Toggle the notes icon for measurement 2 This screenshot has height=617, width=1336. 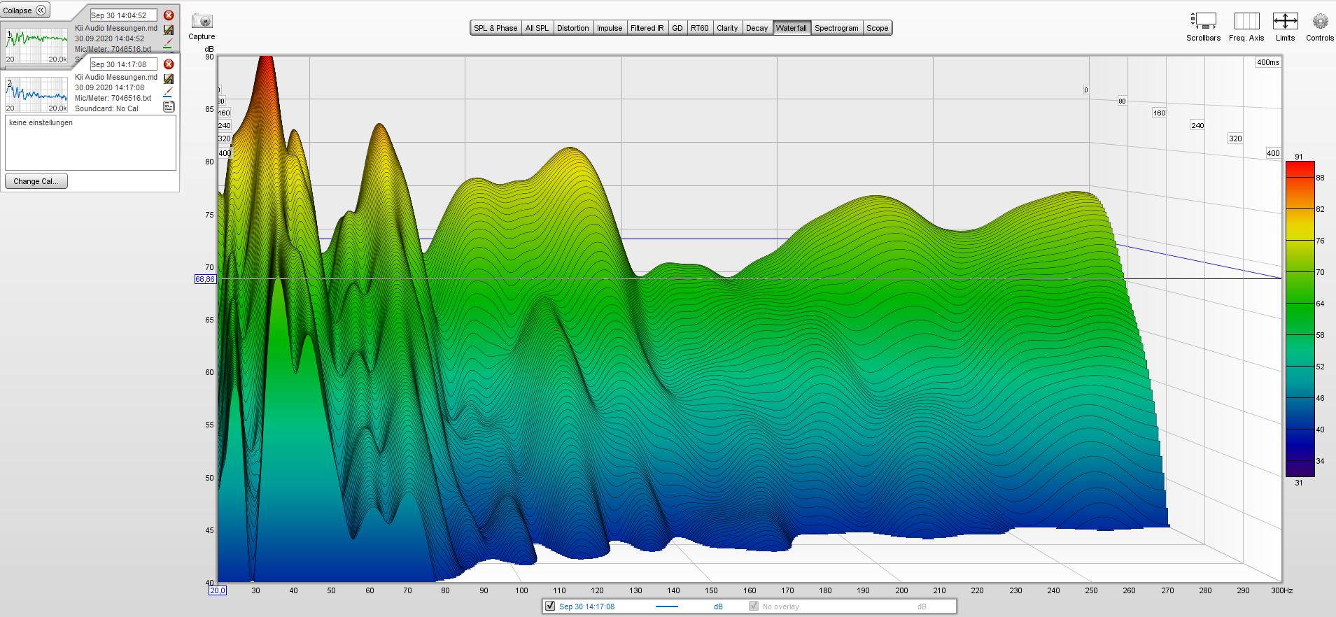169,106
